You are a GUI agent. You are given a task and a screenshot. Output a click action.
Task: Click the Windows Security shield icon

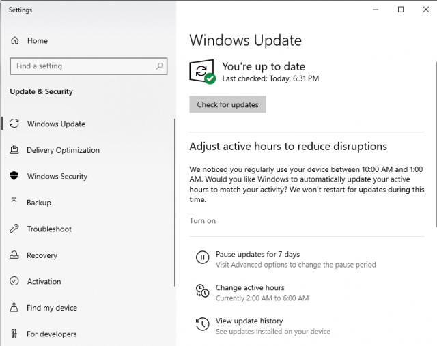14,176
